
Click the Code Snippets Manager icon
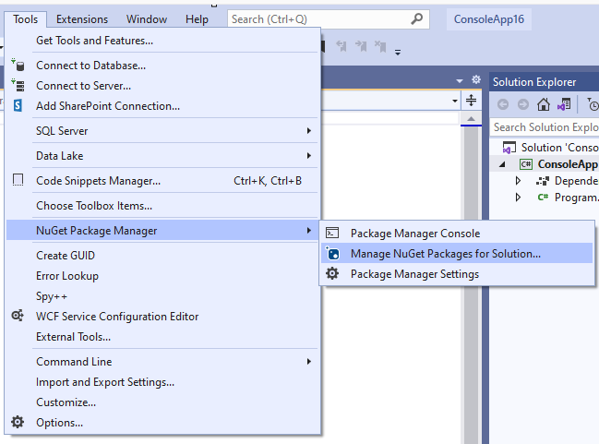[18, 180]
